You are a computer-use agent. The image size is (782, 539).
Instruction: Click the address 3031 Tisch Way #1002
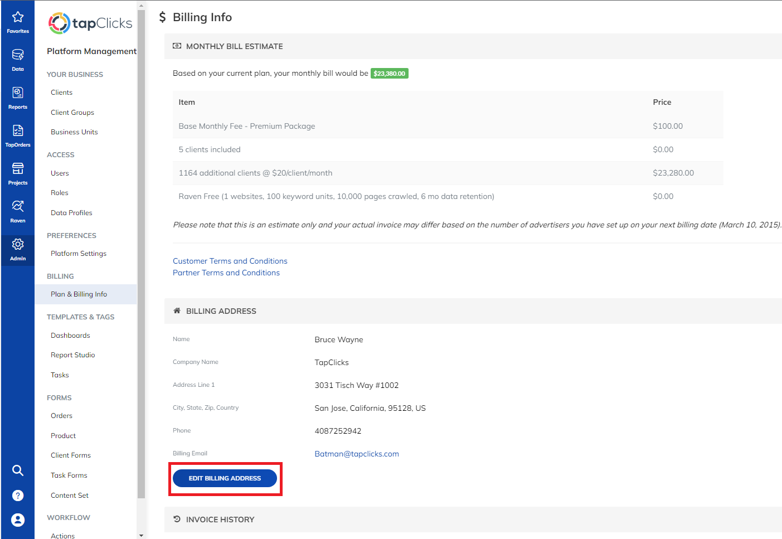point(357,385)
